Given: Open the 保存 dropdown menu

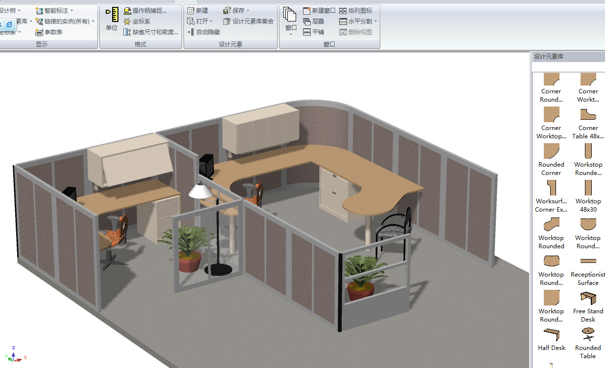Looking at the screenshot, I should [248, 11].
